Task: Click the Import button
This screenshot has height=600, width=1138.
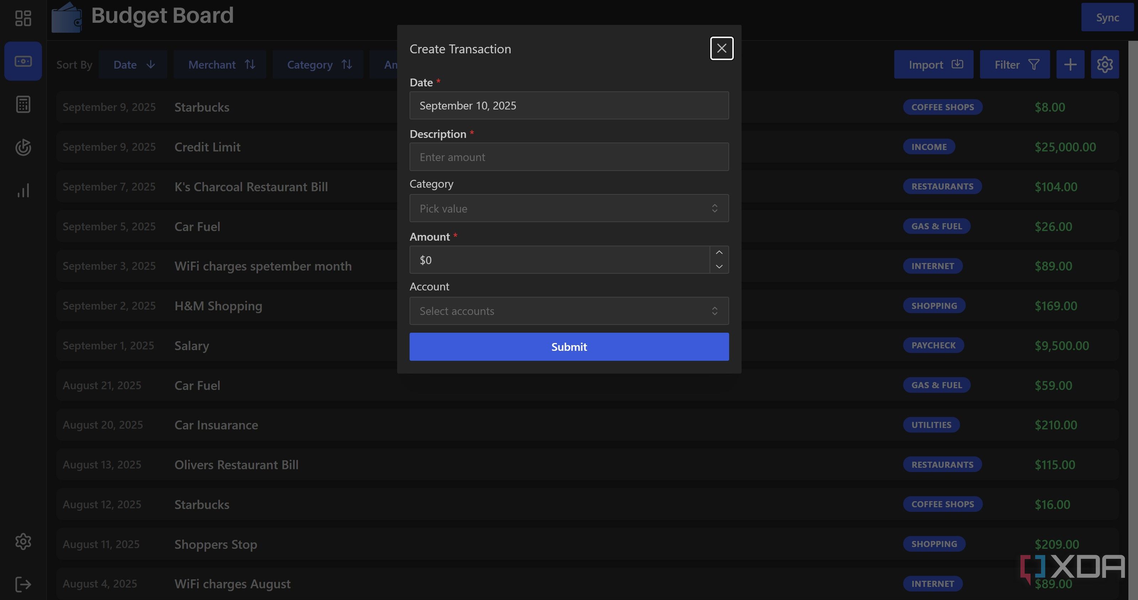Action: (933, 64)
